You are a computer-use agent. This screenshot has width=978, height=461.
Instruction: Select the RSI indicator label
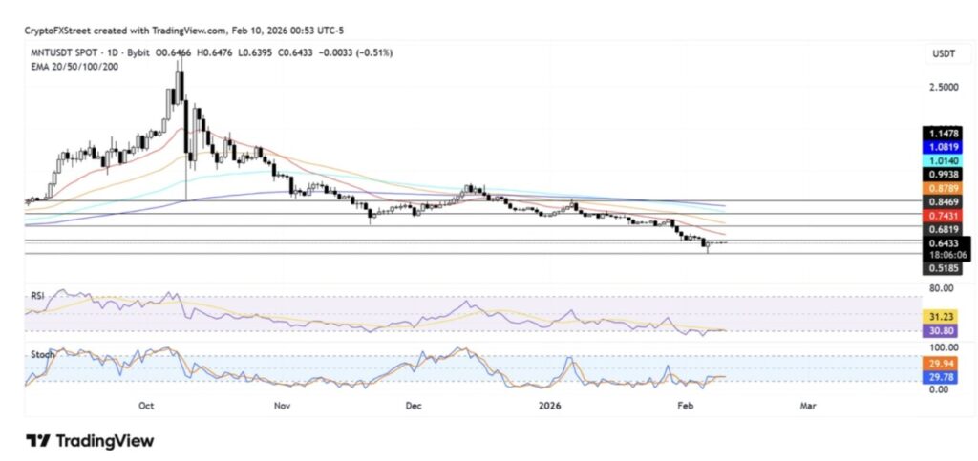click(35, 296)
